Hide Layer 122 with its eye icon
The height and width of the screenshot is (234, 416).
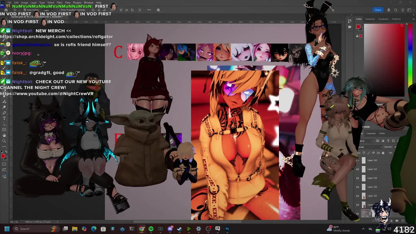(357, 196)
